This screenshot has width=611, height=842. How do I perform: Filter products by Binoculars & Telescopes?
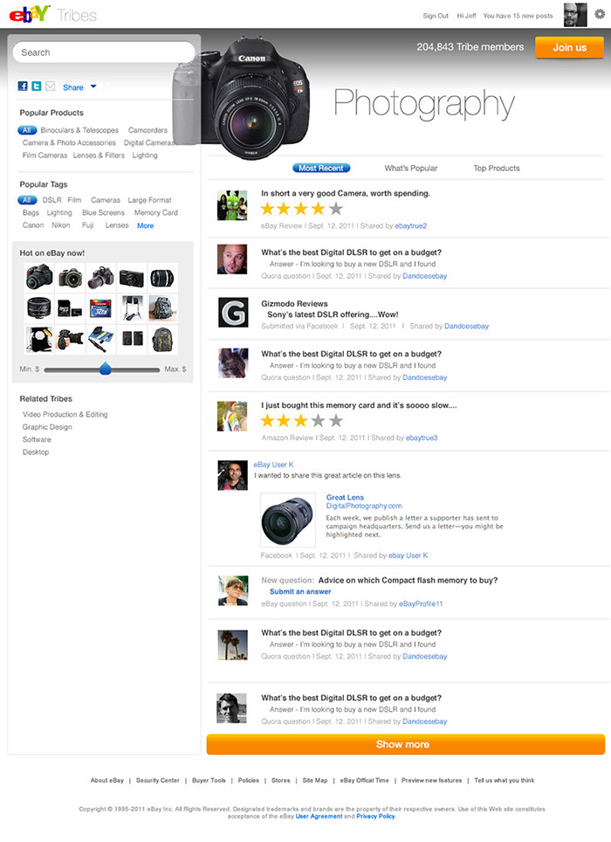click(x=79, y=130)
